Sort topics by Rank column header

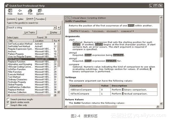coord(55,41)
